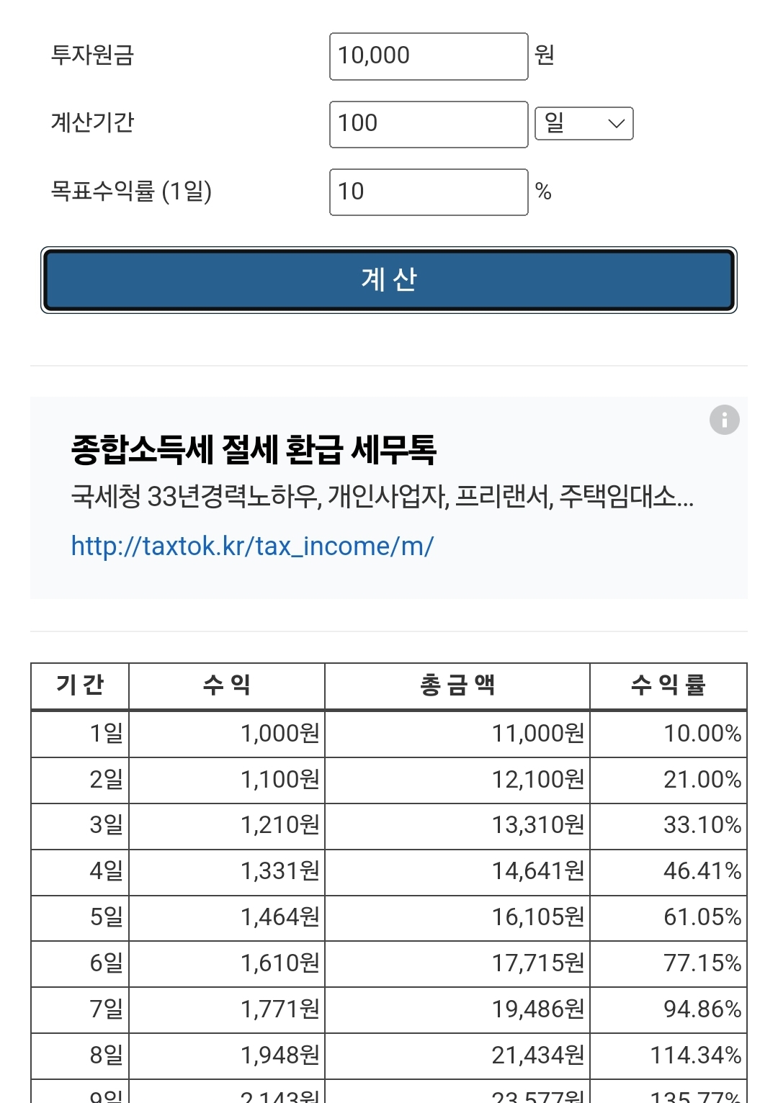Open the taxtok.kr tax_income link
The image size is (778, 1103).
[252, 546]
